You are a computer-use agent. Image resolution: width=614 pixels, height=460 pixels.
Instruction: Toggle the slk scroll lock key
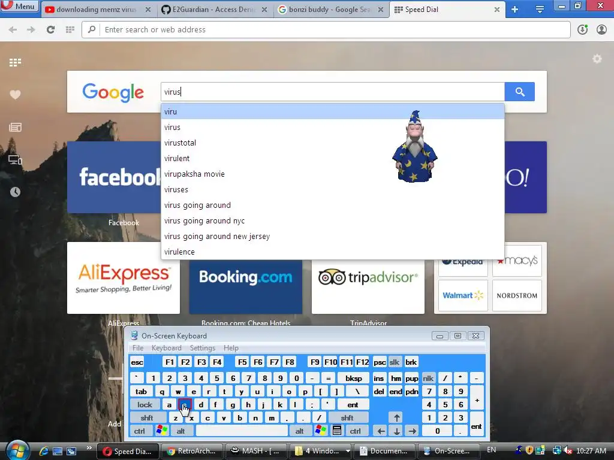395,362
